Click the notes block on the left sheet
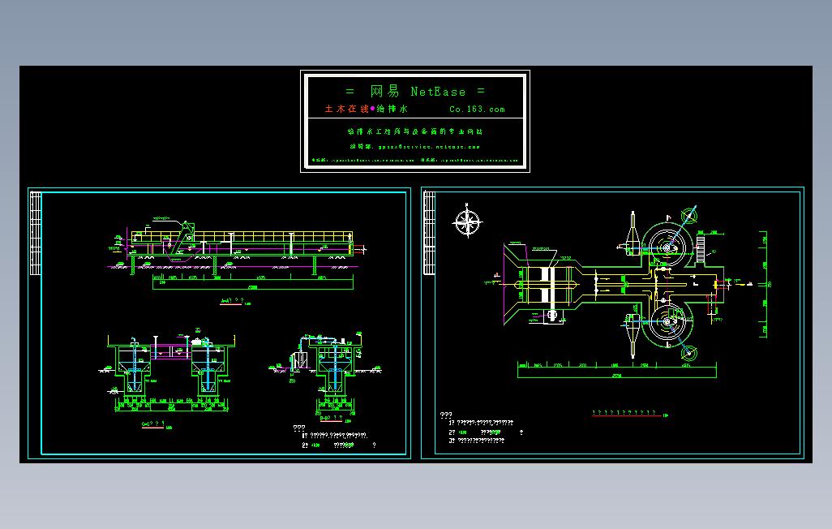 pos(335,437)
